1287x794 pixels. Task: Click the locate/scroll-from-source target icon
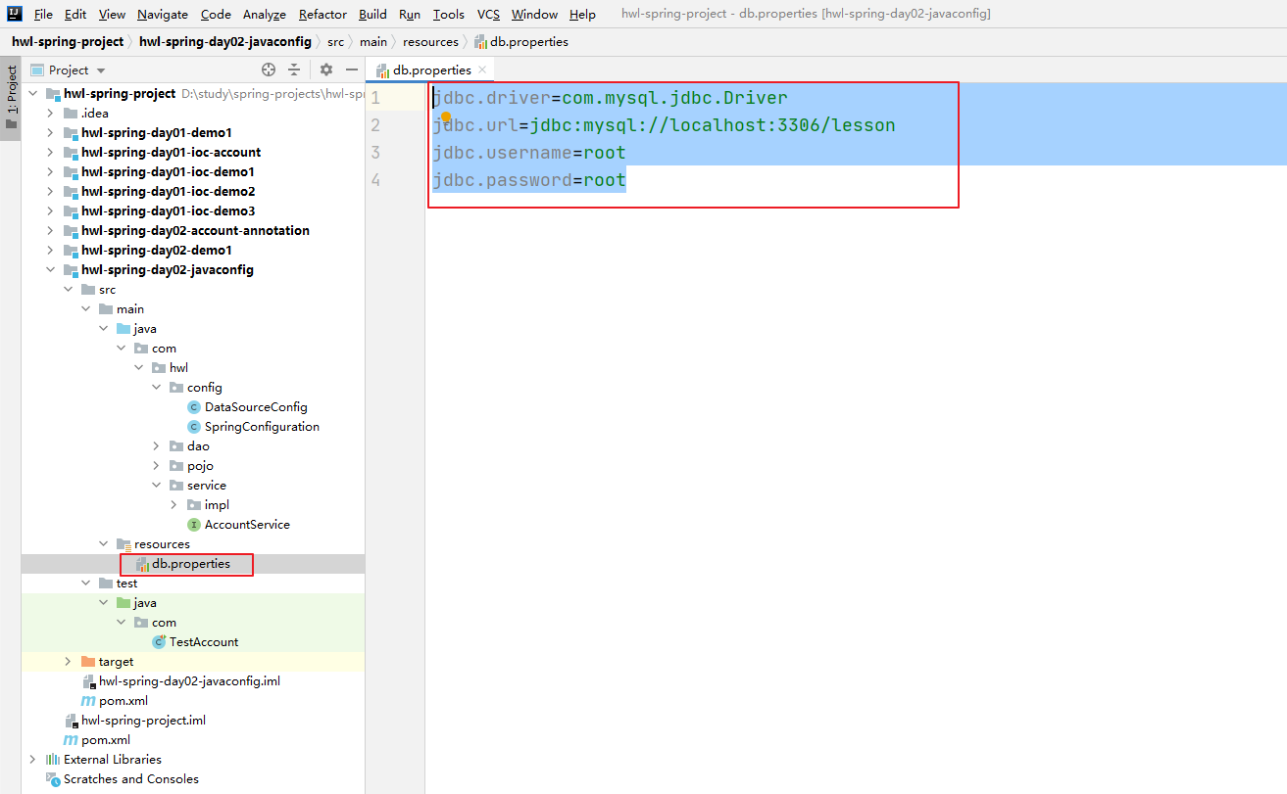(x=269, y=70)
